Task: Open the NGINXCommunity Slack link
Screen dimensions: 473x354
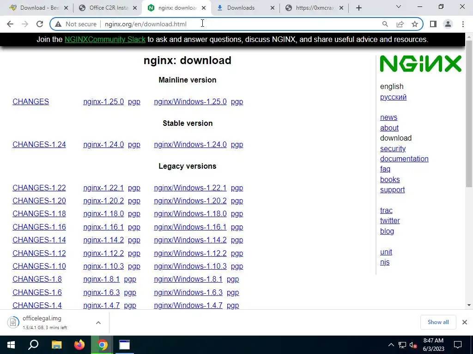Action: [x=105, y=40]
